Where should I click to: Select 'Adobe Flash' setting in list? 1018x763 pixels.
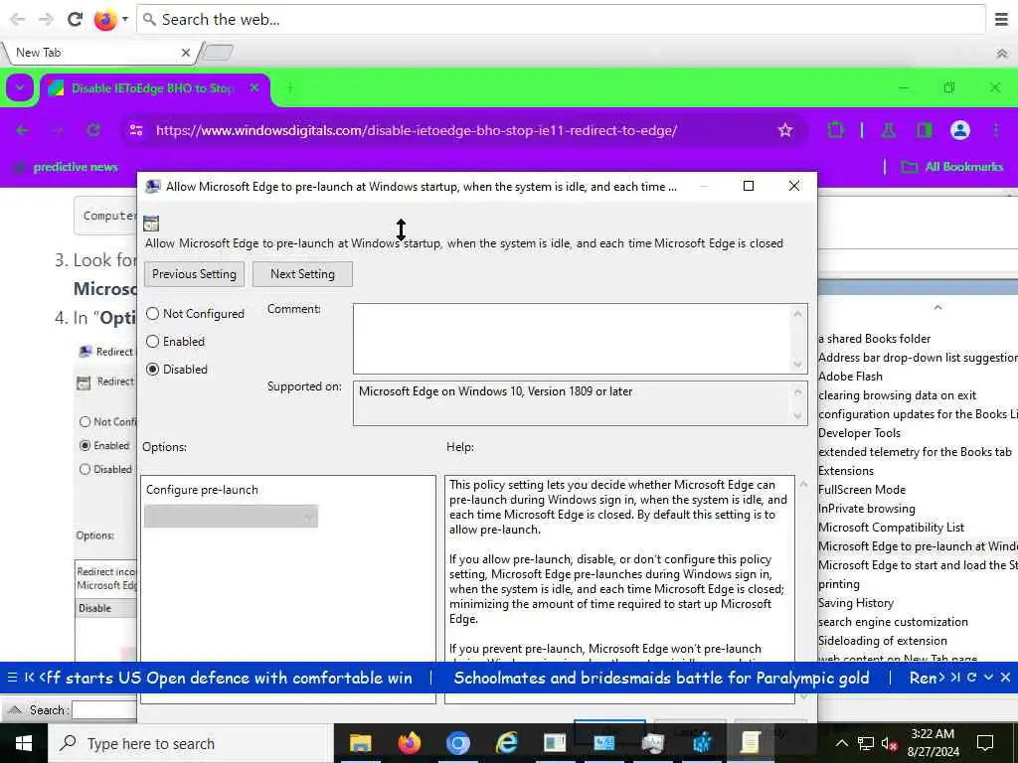tap(851, 377)
